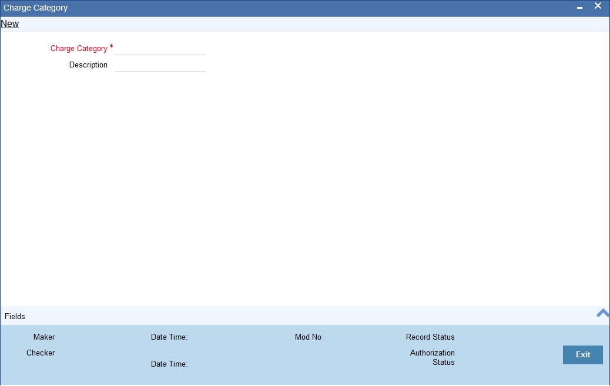This screenshot has width=610, height=386.
Task: Click the New toolbar link
Action: coord(10,23)
